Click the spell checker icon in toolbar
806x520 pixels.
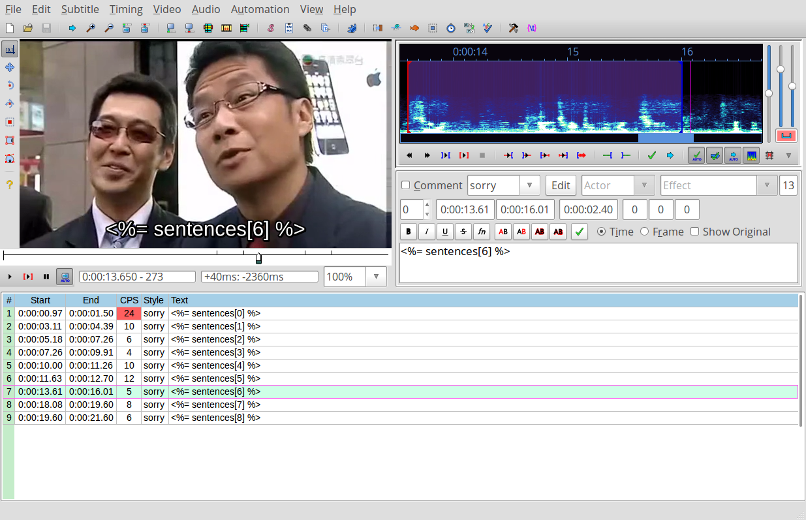[x=487, y=28]
